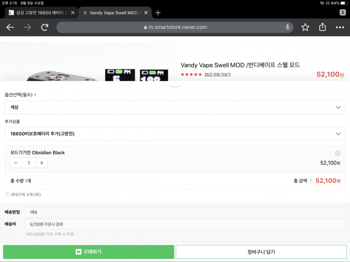The image size is (350, 262).
Task: Show the 총 금액 help question icon
Action: (311, 181)
